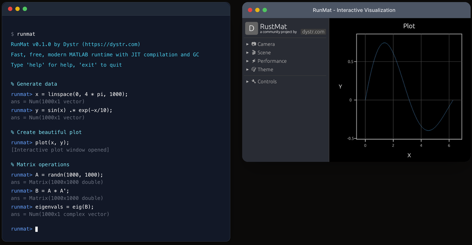This screenshot has width=472, height=245.
Task: Click the Performance lightning bolt icon
Action: (254, 61)
